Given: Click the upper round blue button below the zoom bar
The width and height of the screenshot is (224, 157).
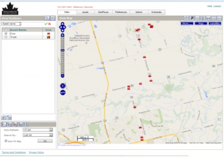Looking at the screenshot, I should pyautogui.click(x=63, y=86).
